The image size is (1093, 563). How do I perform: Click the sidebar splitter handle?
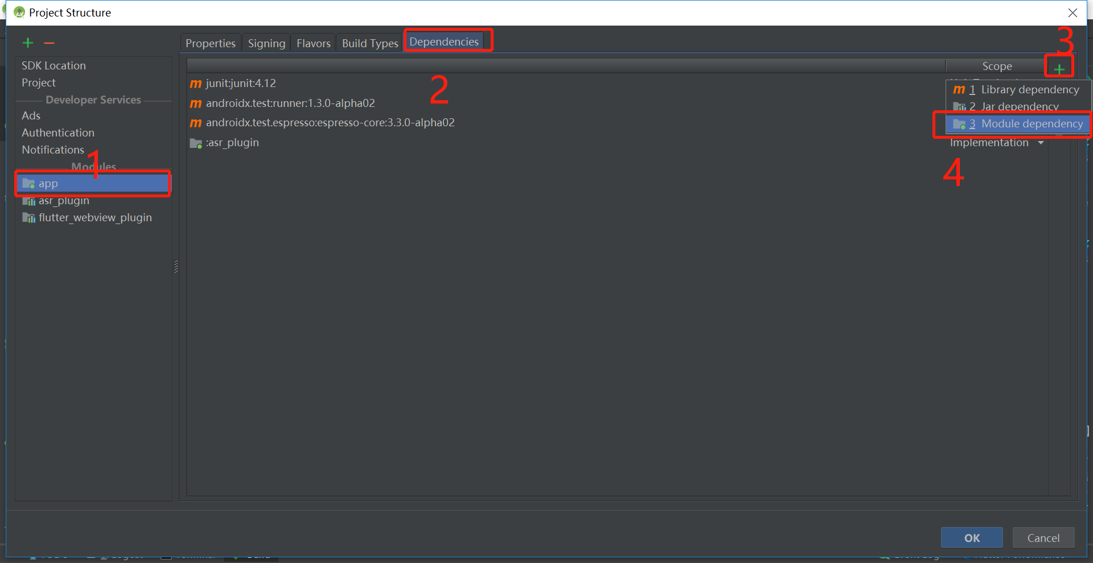(176, 266)
